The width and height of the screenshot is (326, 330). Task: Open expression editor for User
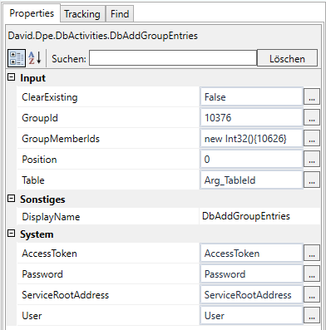point(312,316)
